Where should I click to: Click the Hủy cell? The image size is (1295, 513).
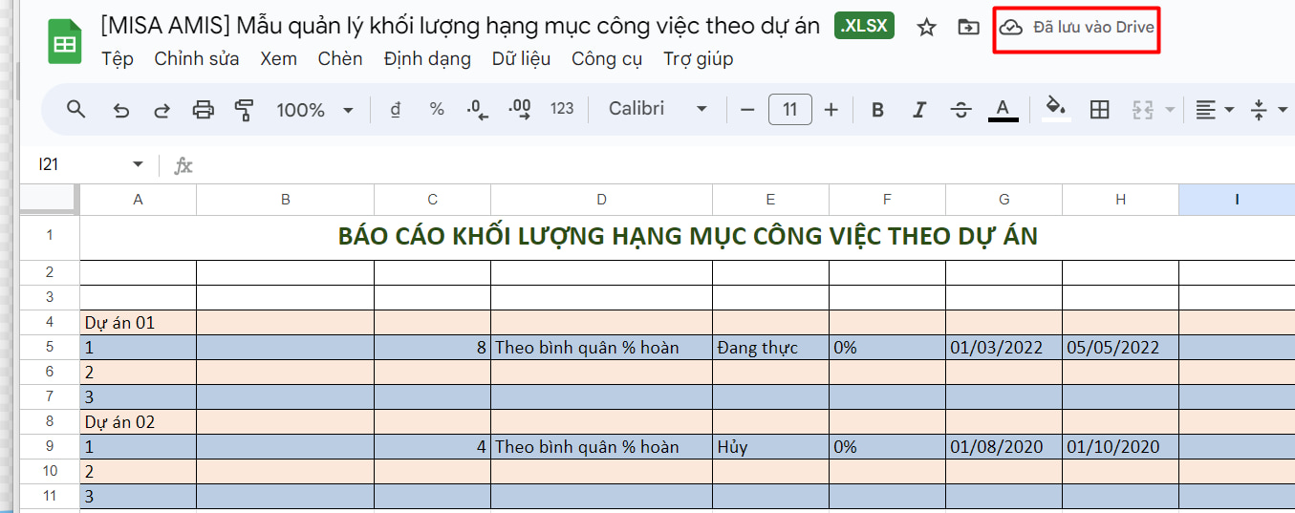pos(770,446)
